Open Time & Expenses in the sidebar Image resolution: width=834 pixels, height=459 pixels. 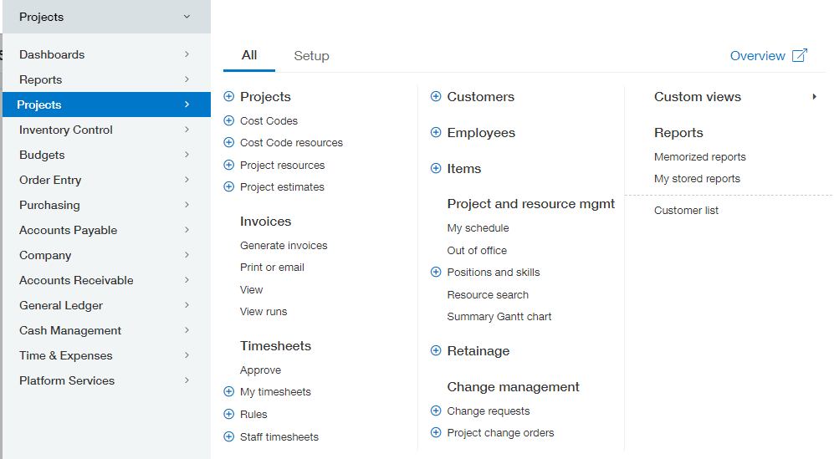[x=105, y=355]
